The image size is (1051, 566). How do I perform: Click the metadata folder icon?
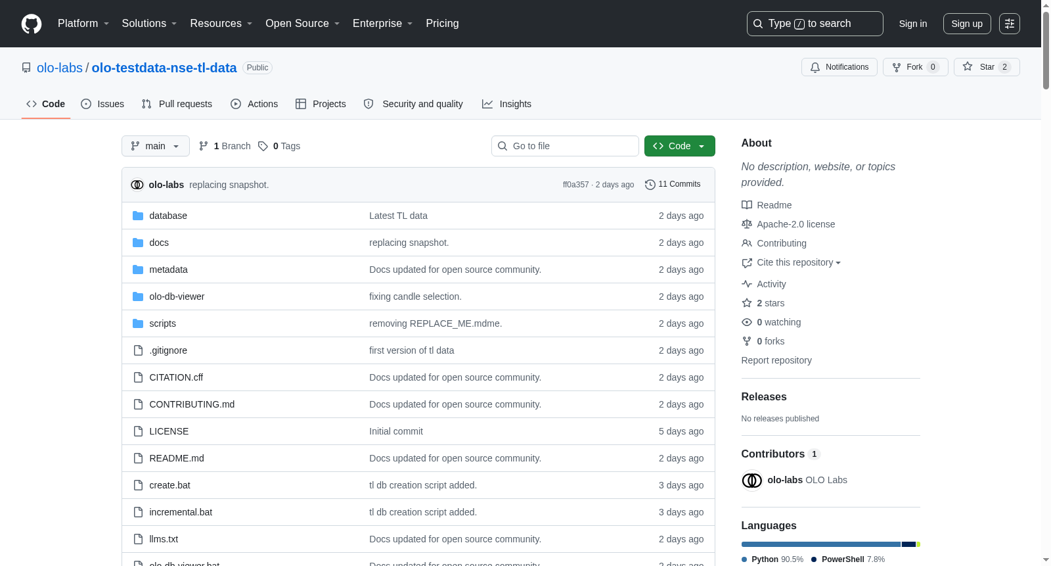138,270
